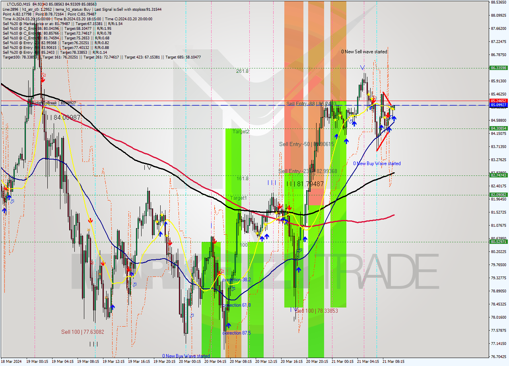Click the '19 Mar 16:15' time axis label
The image size is (509, 366).
point(139,362)
